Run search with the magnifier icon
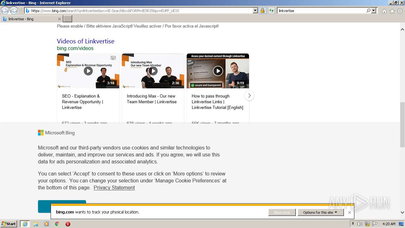This screenshot has height=228, width=405. point(369,10)
